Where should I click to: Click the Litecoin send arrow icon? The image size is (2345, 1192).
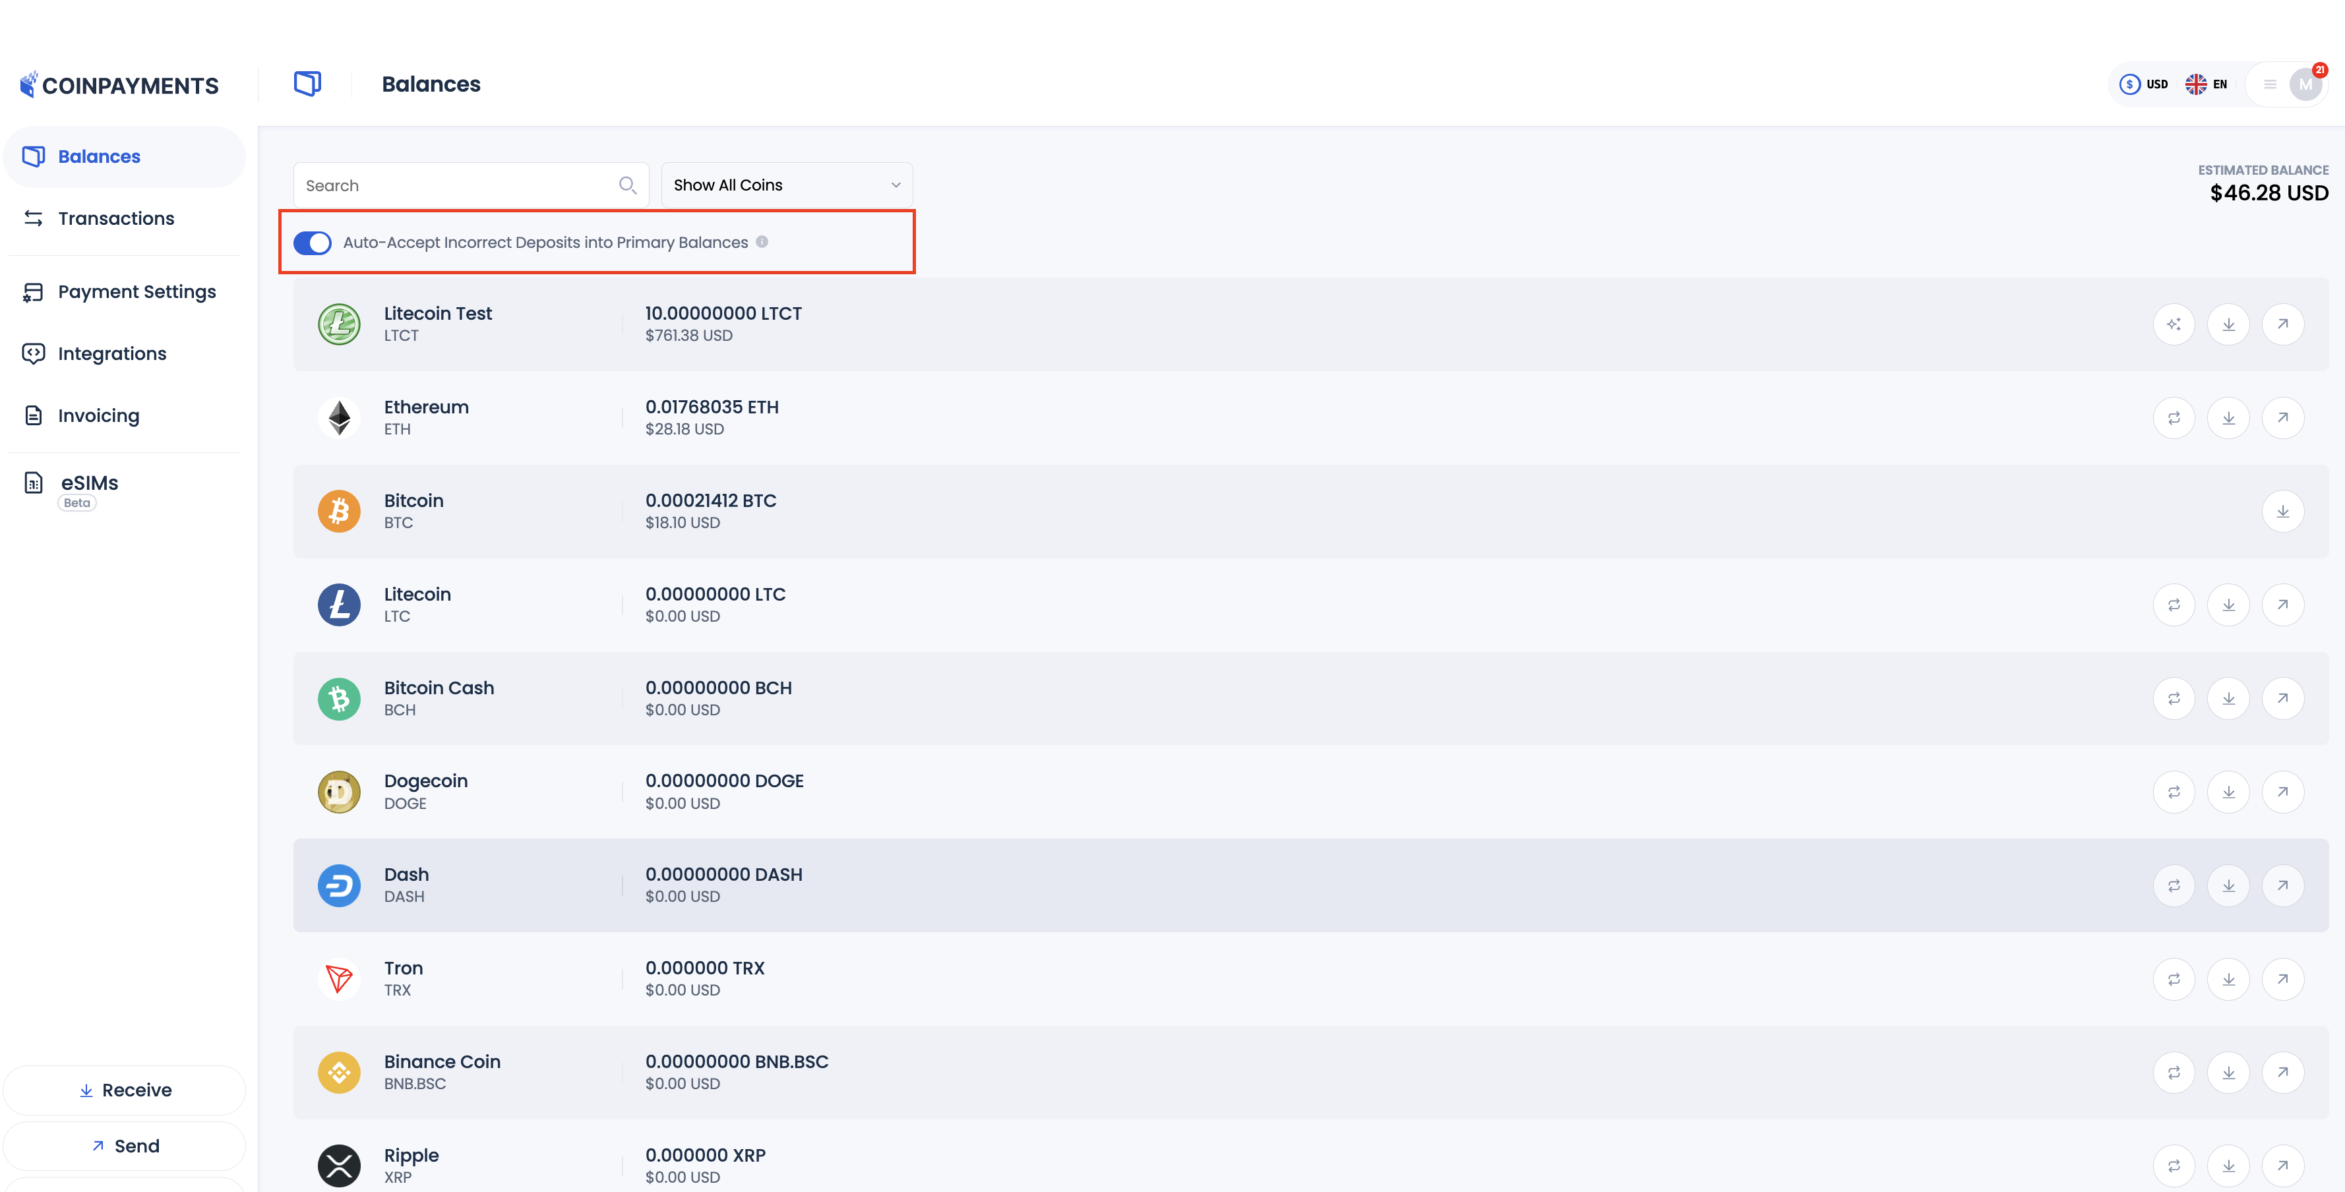tap(2282, 605)
